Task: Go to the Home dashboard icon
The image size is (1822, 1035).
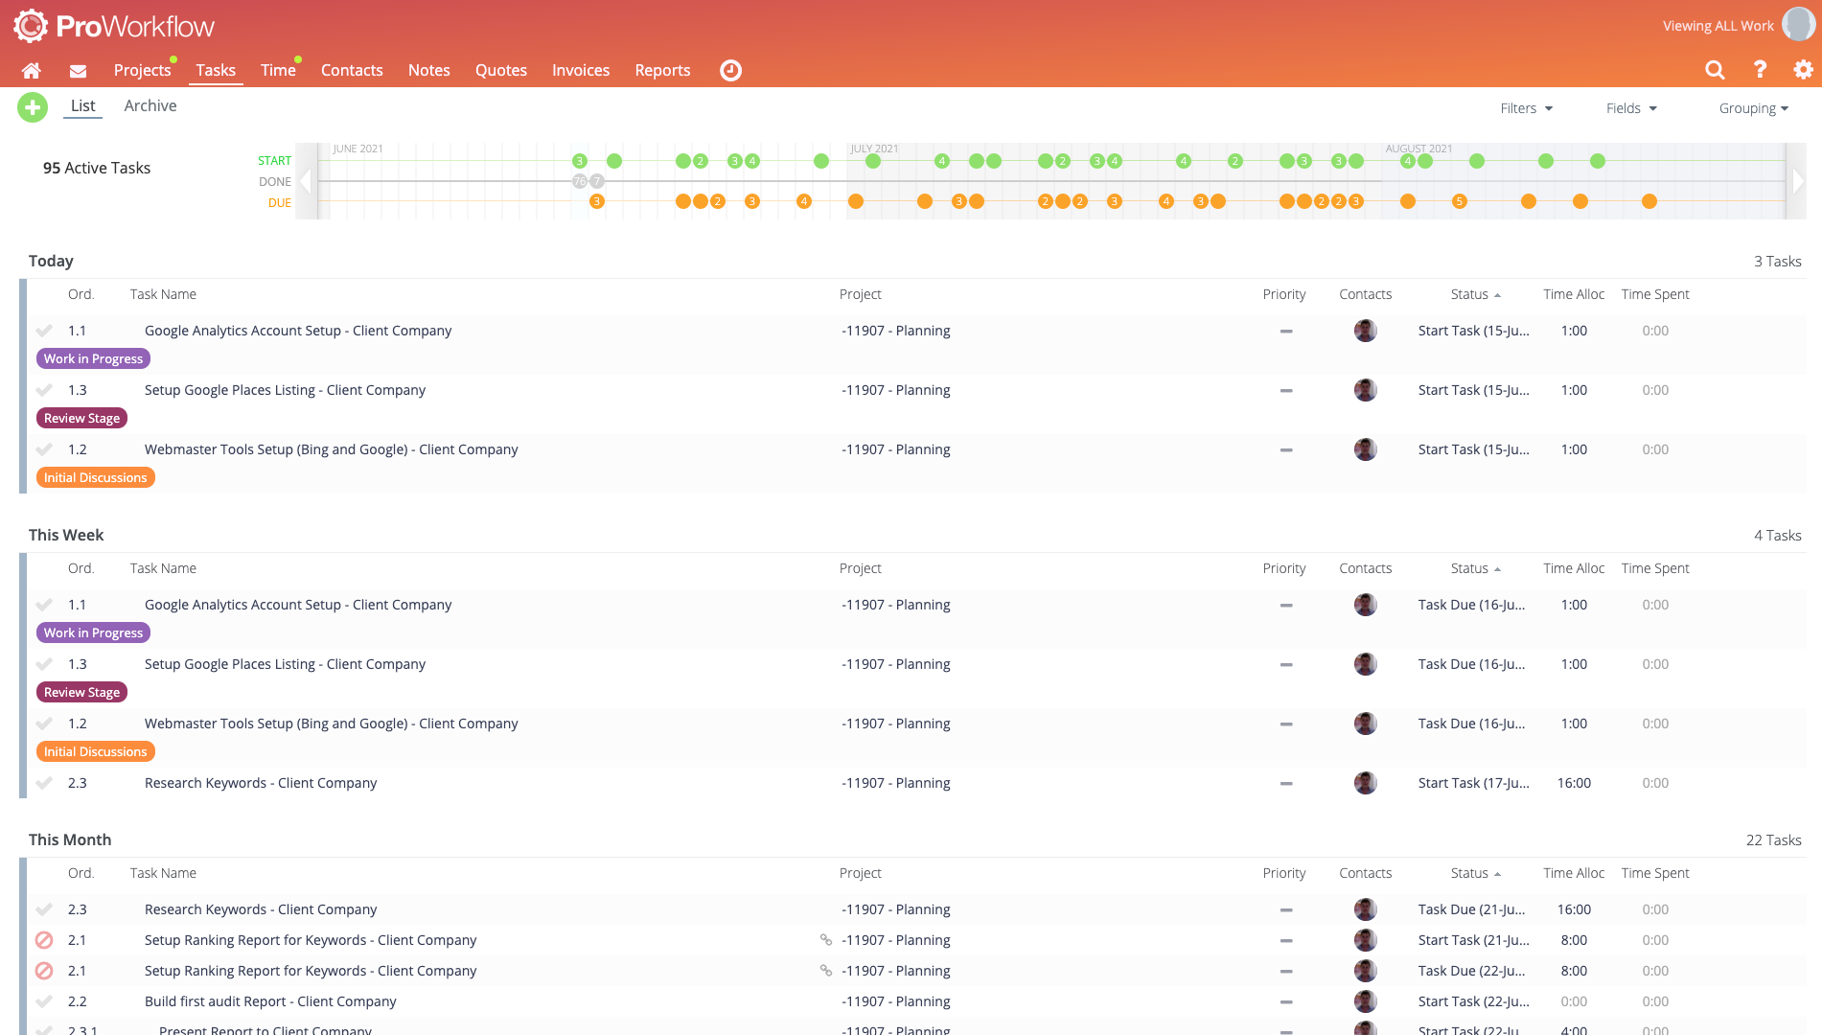Action: 31,70
